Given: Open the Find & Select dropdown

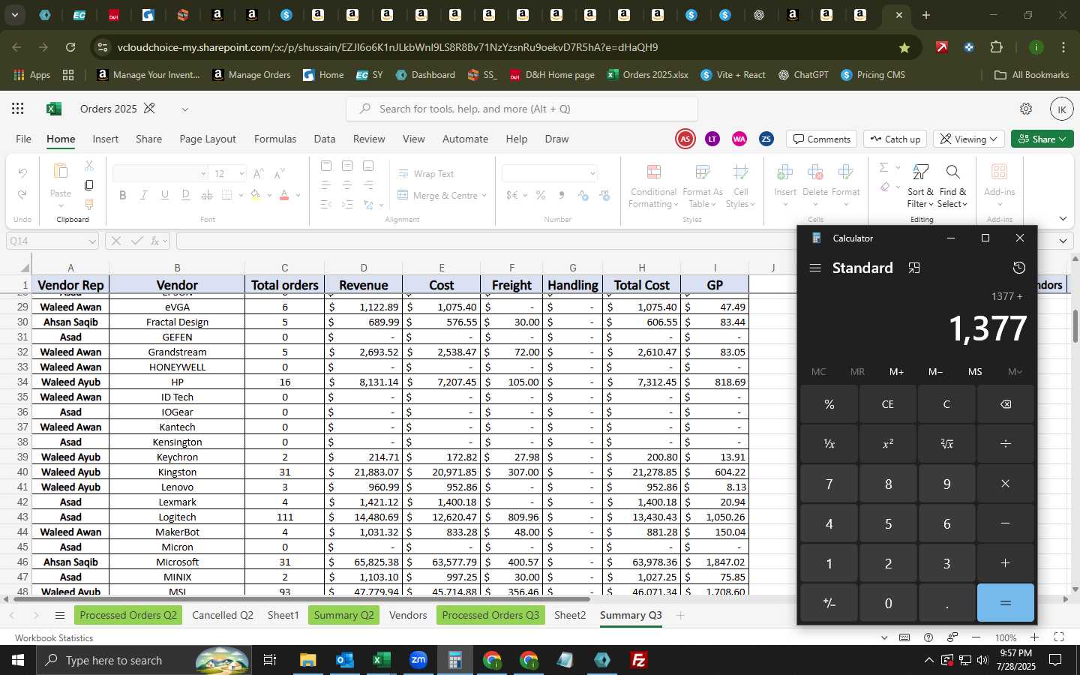Looking at the screenshot, I should click(x=952, y=187).
